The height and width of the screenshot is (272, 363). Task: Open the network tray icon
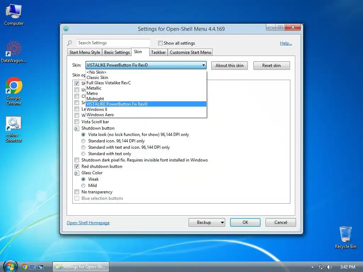click(x=321, y=267)
